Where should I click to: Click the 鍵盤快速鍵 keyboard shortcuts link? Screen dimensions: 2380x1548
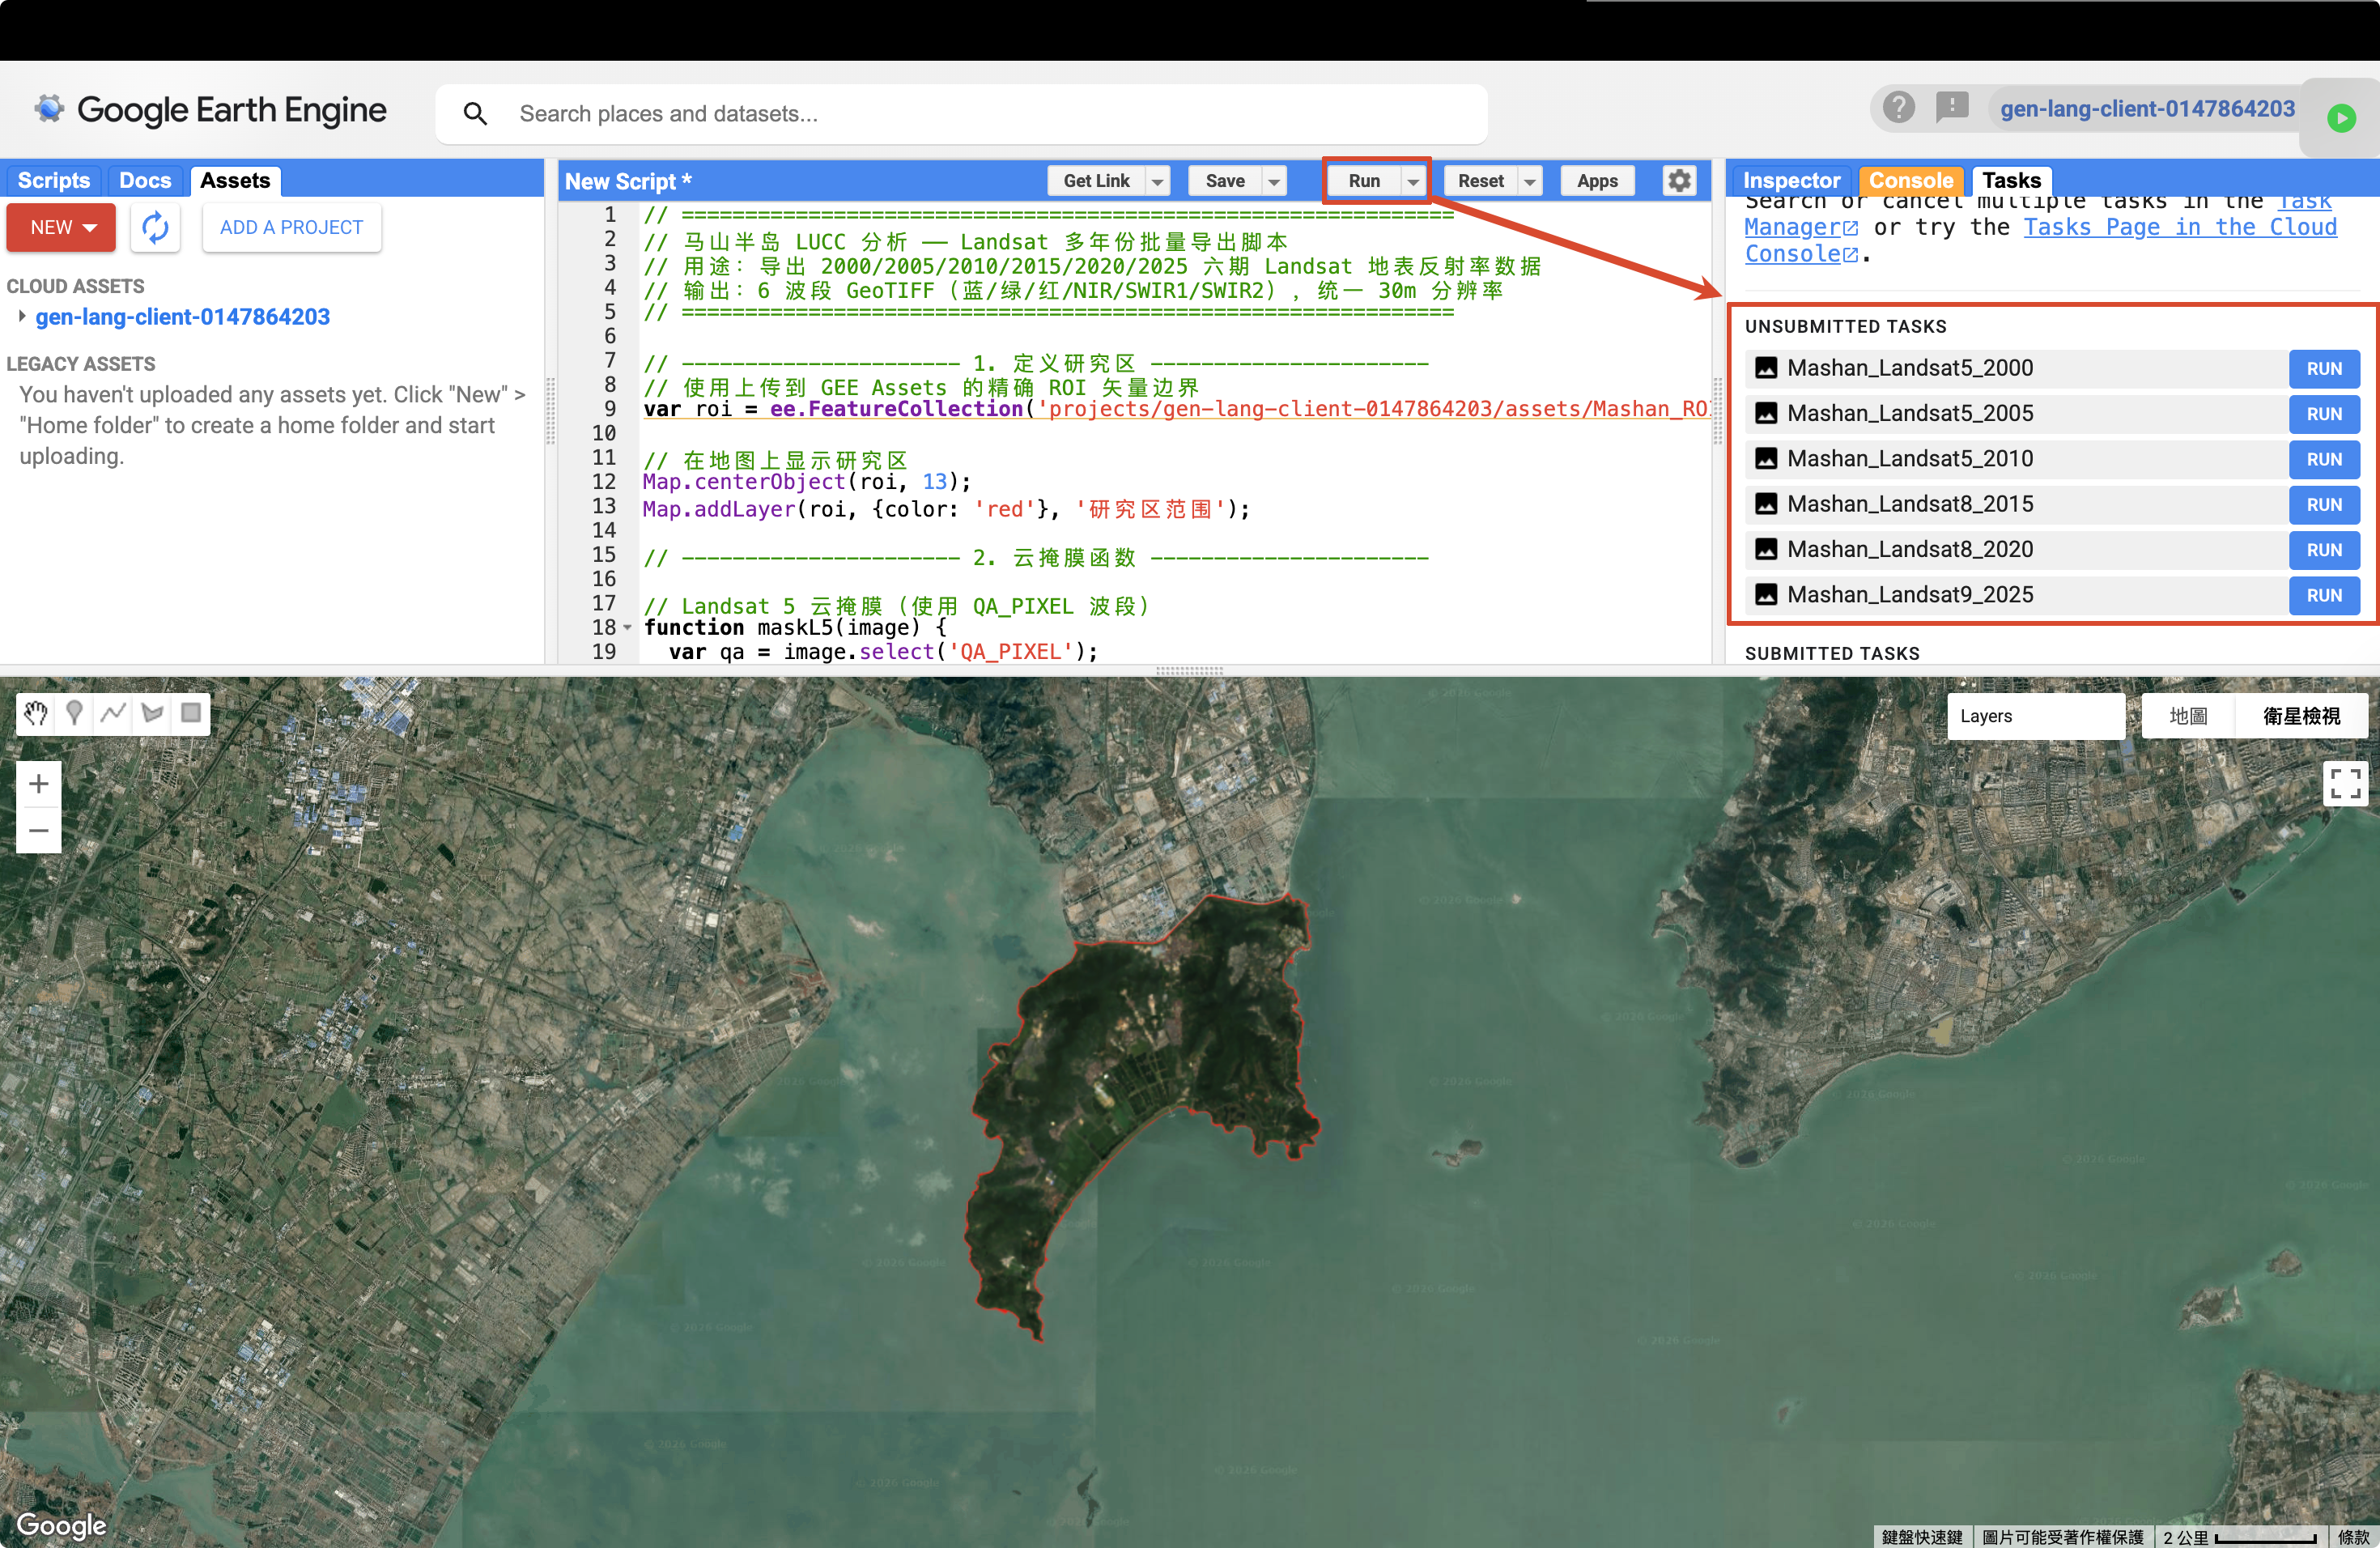(x=1921, y=1537)
